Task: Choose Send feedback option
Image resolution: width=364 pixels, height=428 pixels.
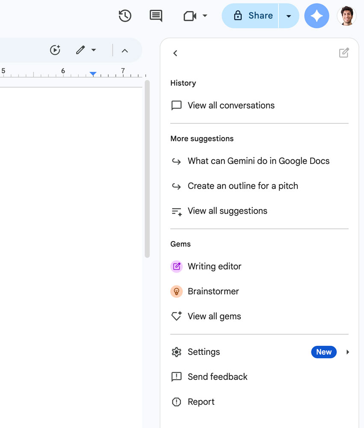Action: 217,377
